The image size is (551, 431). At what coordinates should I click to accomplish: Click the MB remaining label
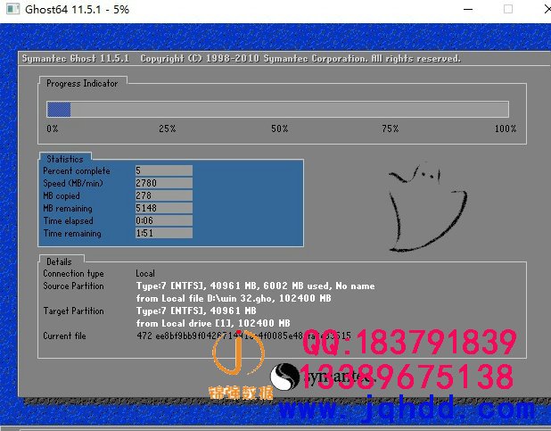point(68,208)
